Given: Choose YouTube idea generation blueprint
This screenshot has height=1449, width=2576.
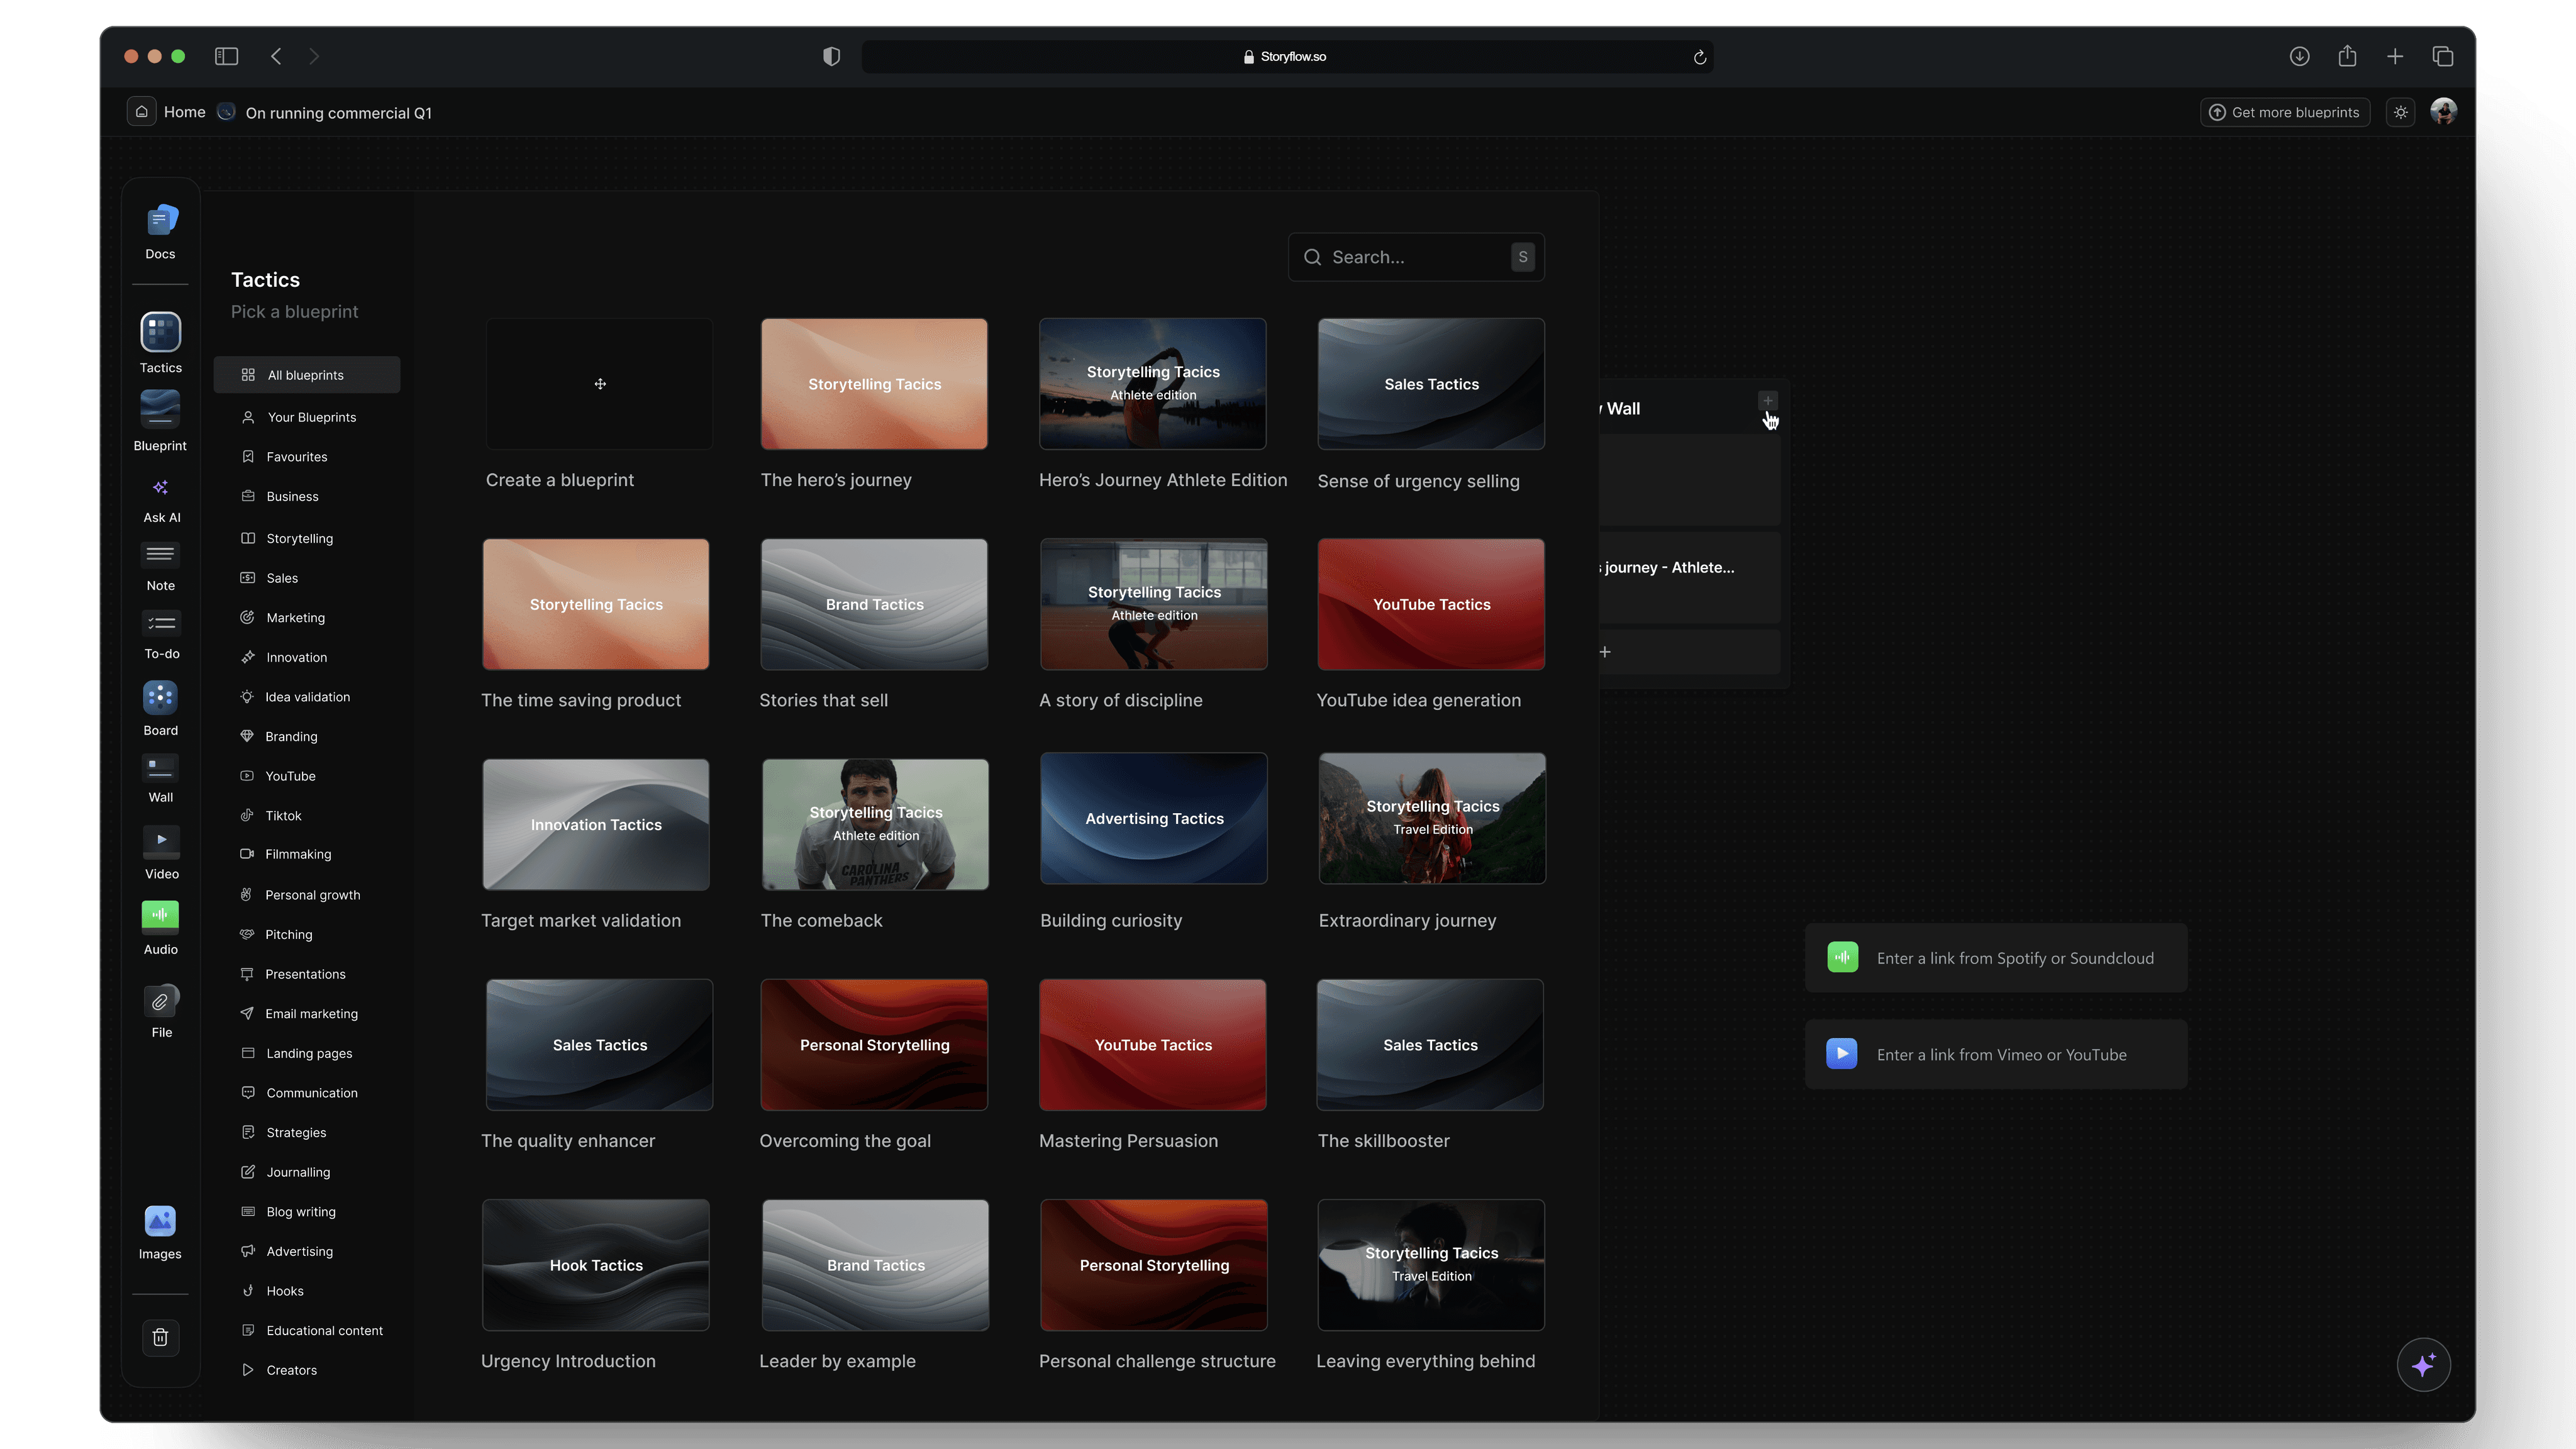Looking at the screenshot, I should click(1431, 604).
